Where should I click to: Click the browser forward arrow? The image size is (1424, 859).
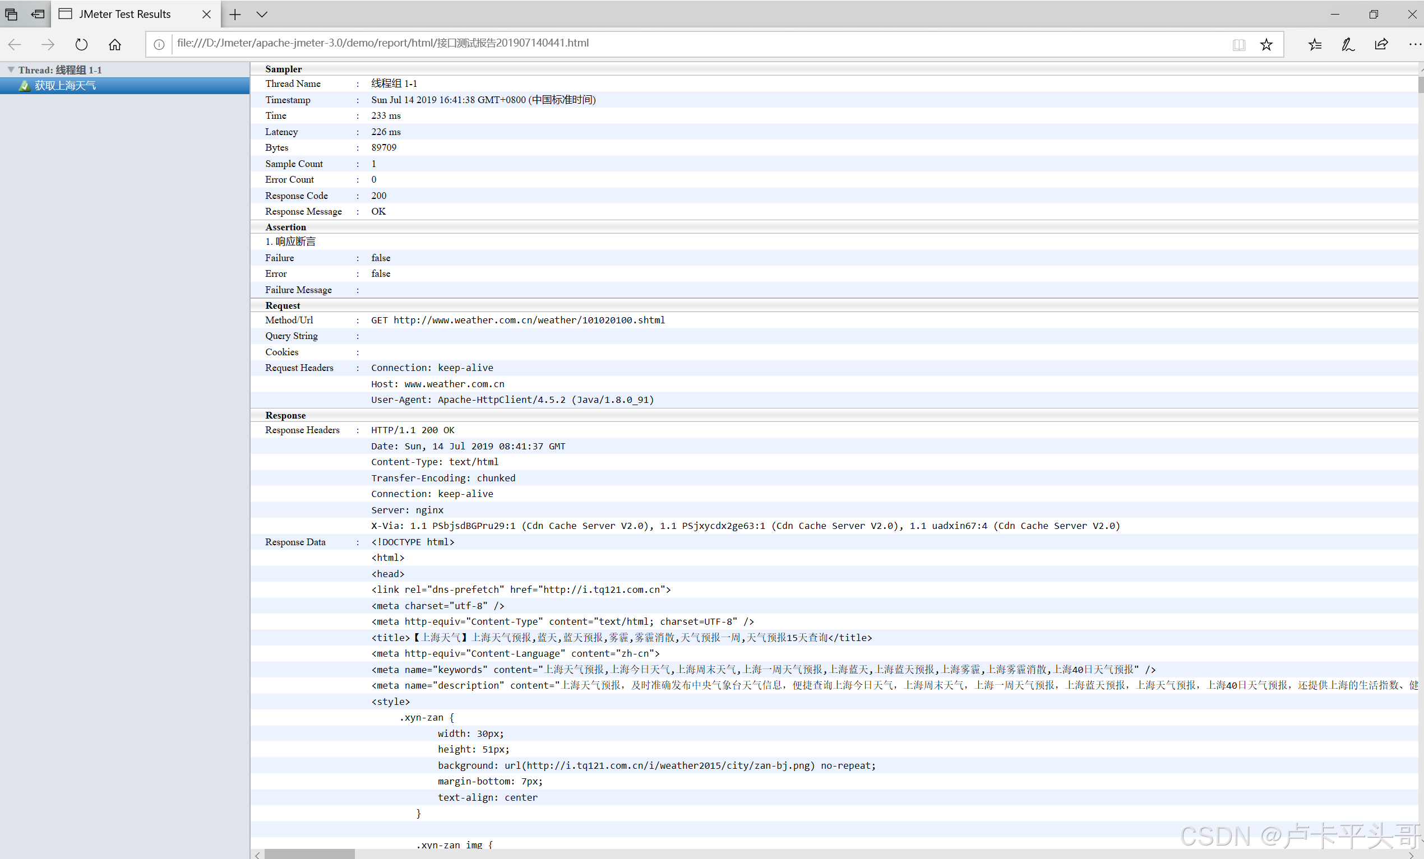click(x=48, y=44)
